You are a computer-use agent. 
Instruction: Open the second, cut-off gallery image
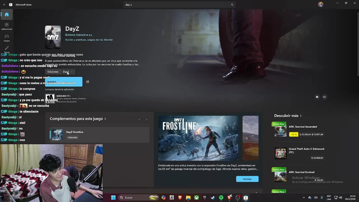250,138
